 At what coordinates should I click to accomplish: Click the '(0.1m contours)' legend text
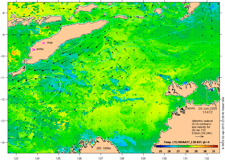click(202, 124)
